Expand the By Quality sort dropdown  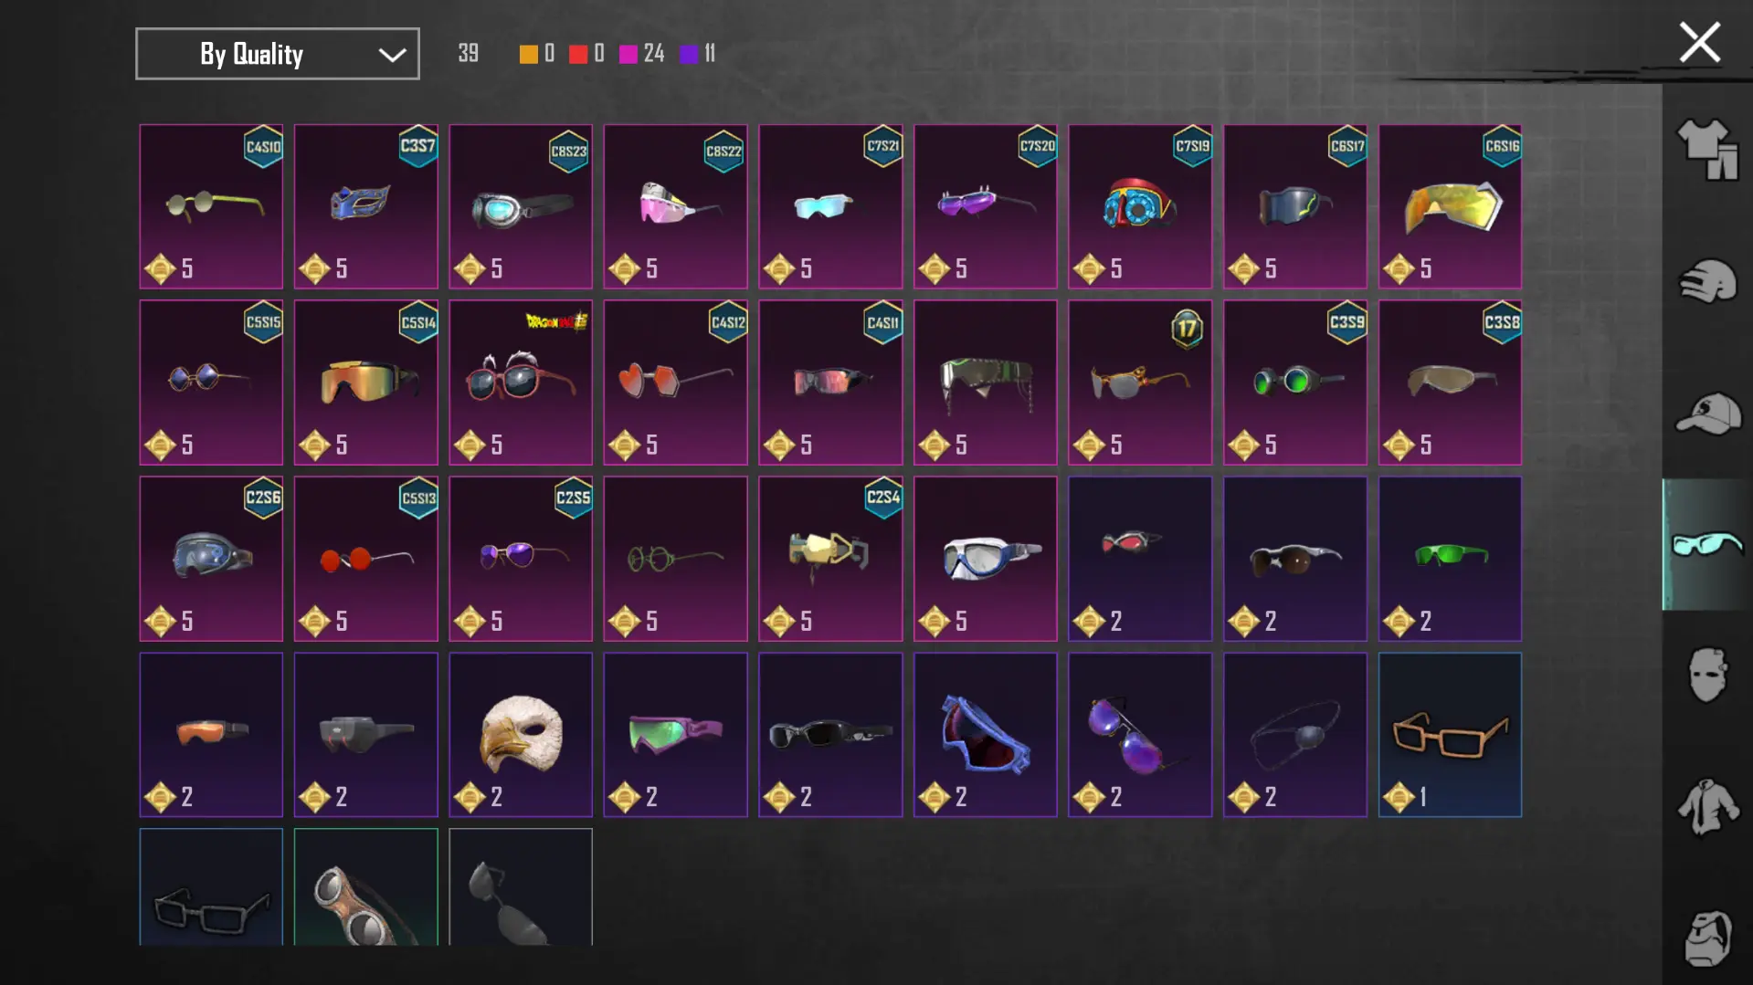coord(278,54)
